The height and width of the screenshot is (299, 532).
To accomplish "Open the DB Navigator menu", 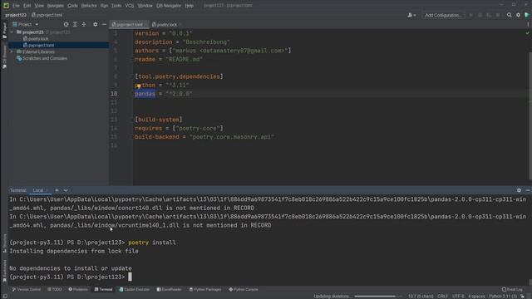I will [169, 6].
